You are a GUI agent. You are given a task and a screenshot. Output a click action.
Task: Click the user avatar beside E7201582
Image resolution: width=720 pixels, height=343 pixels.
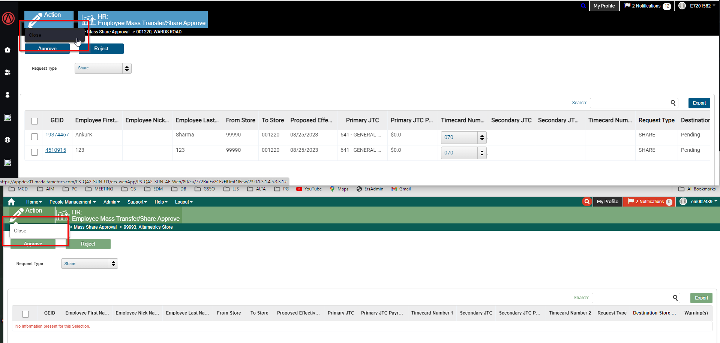tap(682, 6)
